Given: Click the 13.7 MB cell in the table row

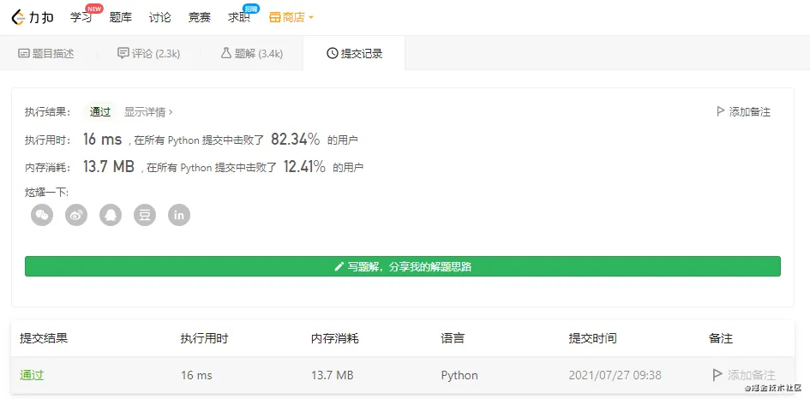Looking at the screenshot, I should (333, 375).
